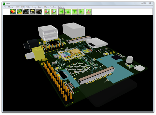
Task: Click the gold GPU chip at board center
Action: tap(76, 51)
